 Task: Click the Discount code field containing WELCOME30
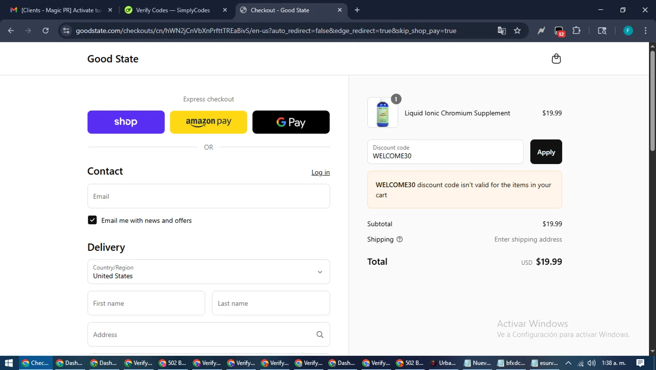(x=445, y=152)
